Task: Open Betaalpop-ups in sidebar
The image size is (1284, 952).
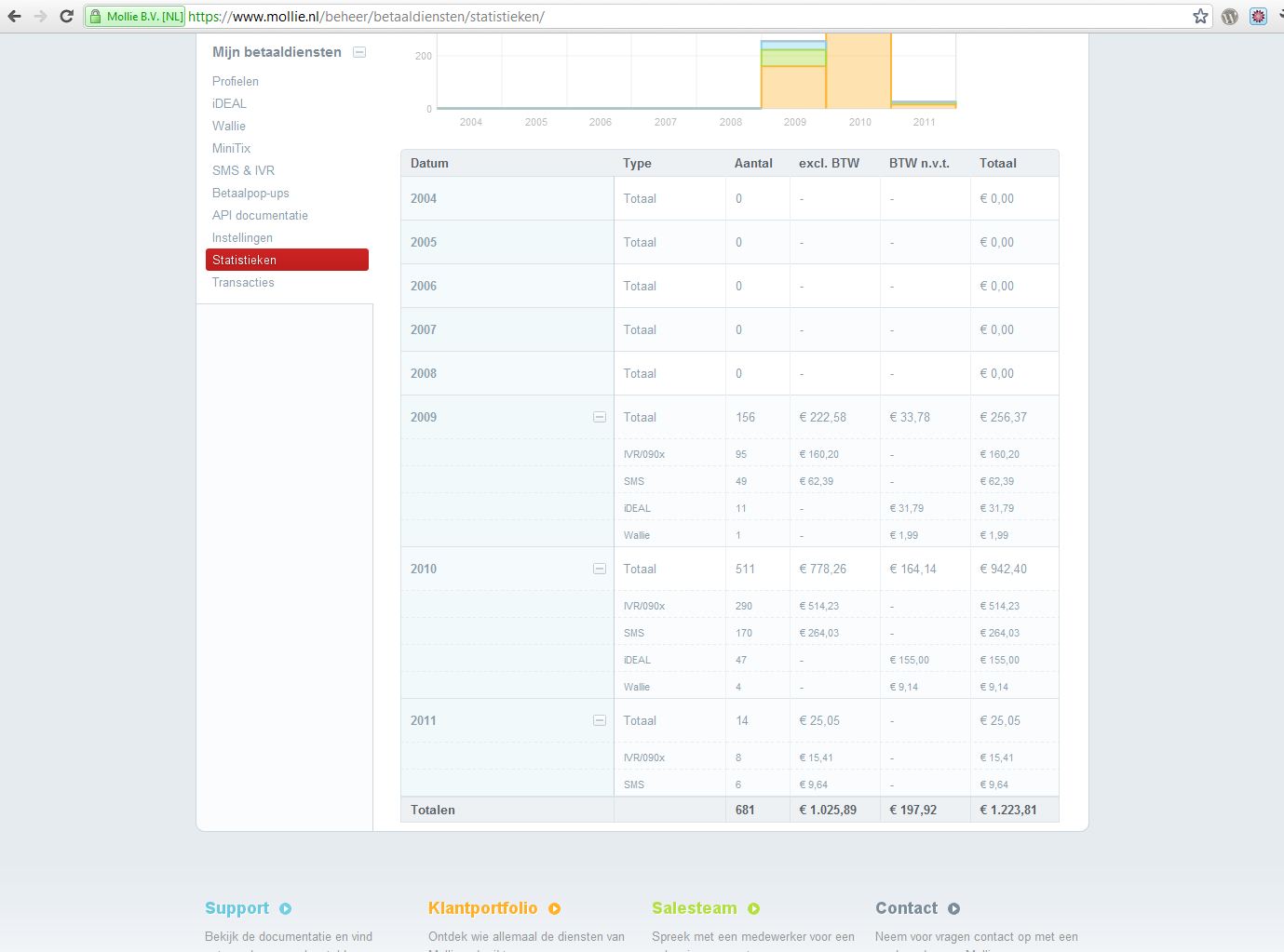Action: [250, 193]
